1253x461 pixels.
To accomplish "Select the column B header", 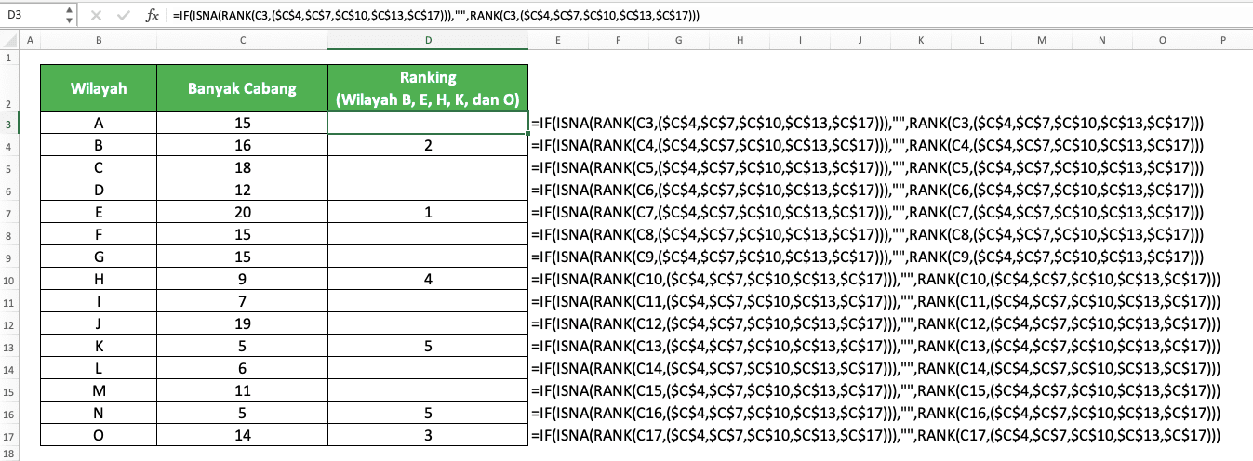I will click(x=99, y=40).
